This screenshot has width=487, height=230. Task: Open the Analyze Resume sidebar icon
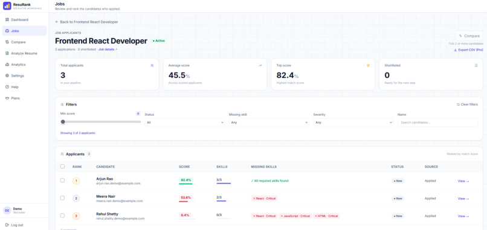7,53
